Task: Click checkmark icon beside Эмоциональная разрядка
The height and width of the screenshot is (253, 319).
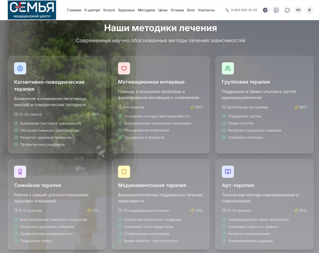Action: (224, 241)
